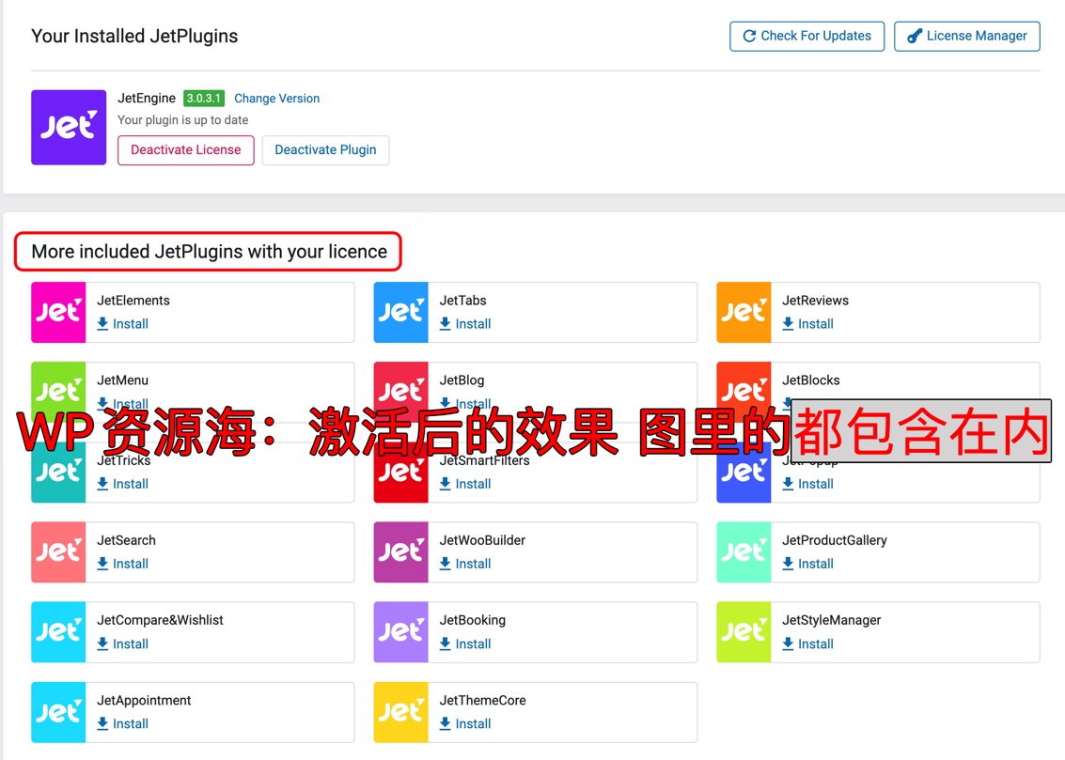Install the JetCompare&Wishlist plugin
The height and width of the screenshot is (760, 1065).
(123, 644)
